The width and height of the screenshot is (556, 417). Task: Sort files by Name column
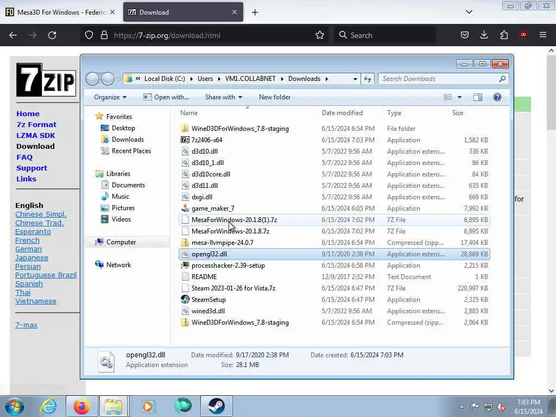pyautogui.click(x=189, y=113)
